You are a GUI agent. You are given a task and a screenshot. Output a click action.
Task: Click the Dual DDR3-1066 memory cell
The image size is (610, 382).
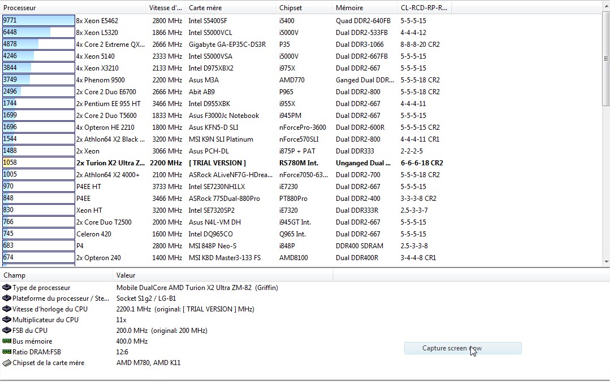360,44
